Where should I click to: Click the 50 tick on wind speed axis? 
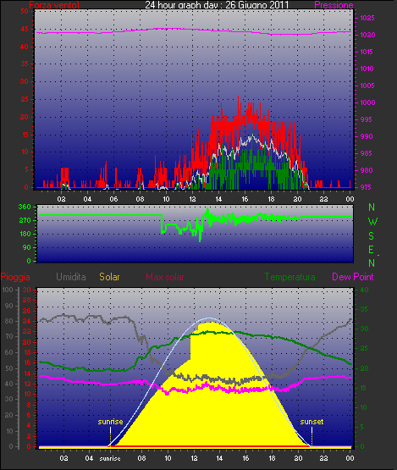coord(25,11)
